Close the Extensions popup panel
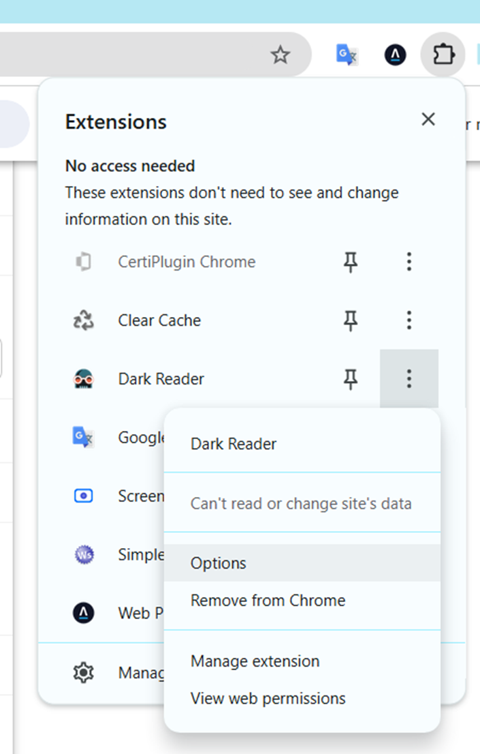This screenshot has width=480, height=754. (428, 119)
